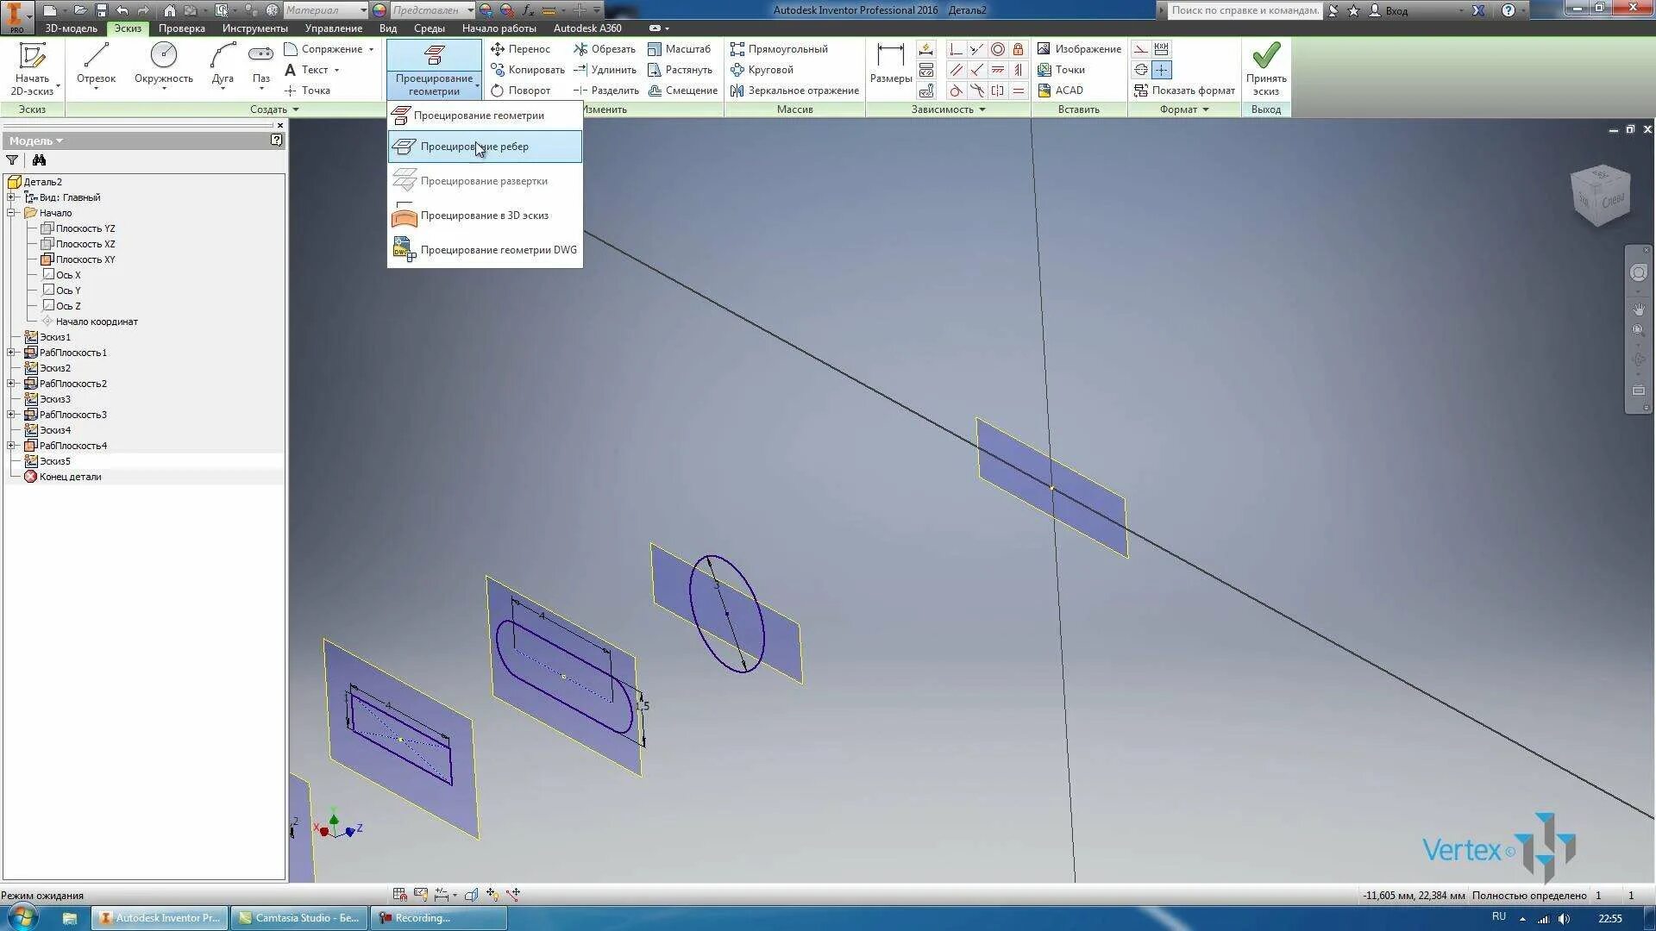The width and height of the screenshot is (1656, 931).
Task: Select Зеркальное отражение mirror tool
Action: [x=794, y=91]
